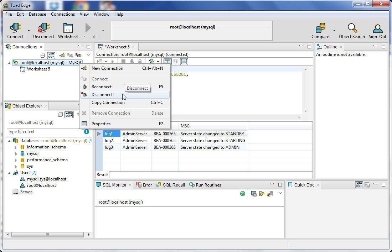Collapse the Users tree node
Image resolution: width=392 pixels, height=252 pixels.
click(x=9, y=173)
